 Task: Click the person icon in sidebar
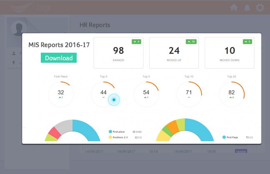[x=14, y=54]
